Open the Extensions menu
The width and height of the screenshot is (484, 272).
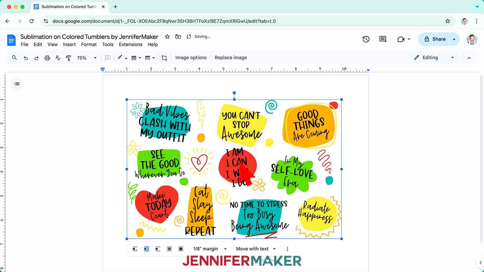(x=131, y=45)
